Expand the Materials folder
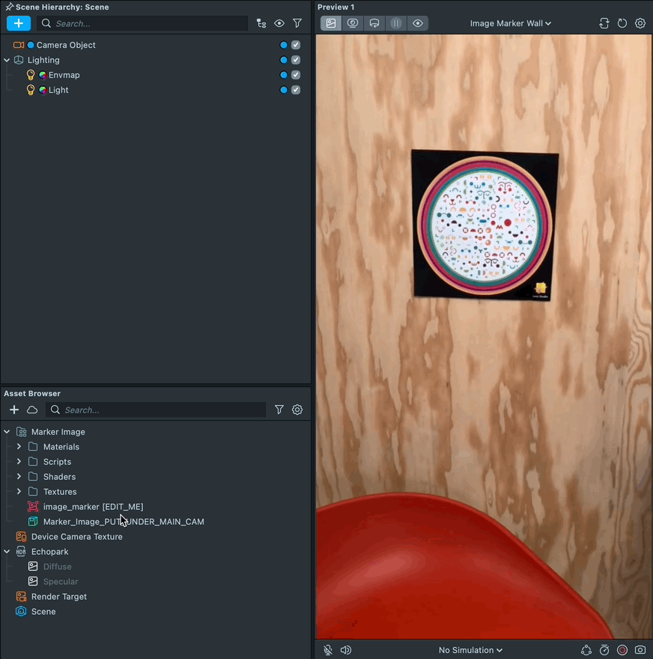 click(19, 447)
